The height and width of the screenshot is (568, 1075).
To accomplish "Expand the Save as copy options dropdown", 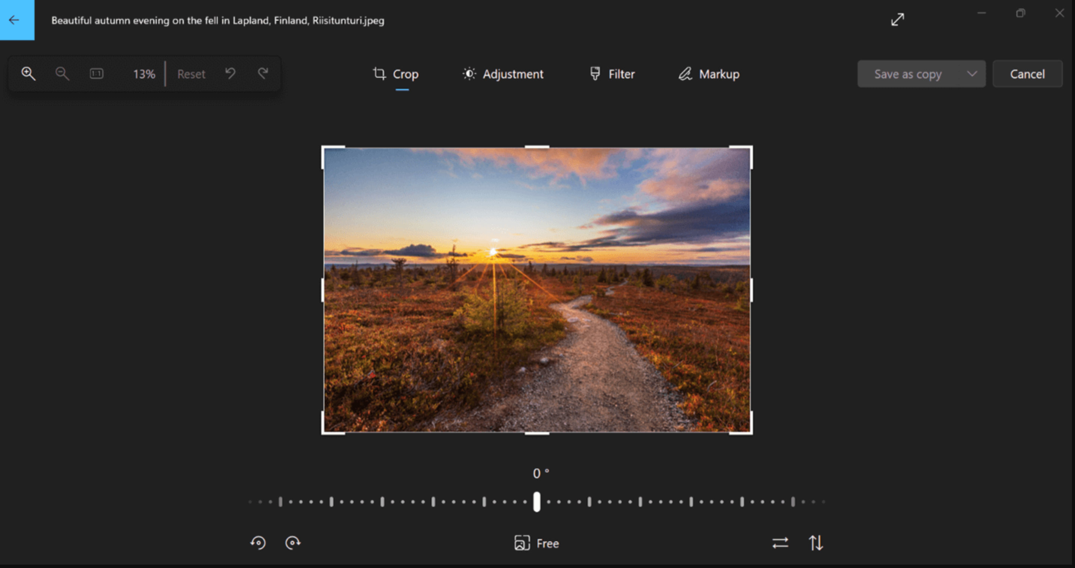I will tap(972, 74).
